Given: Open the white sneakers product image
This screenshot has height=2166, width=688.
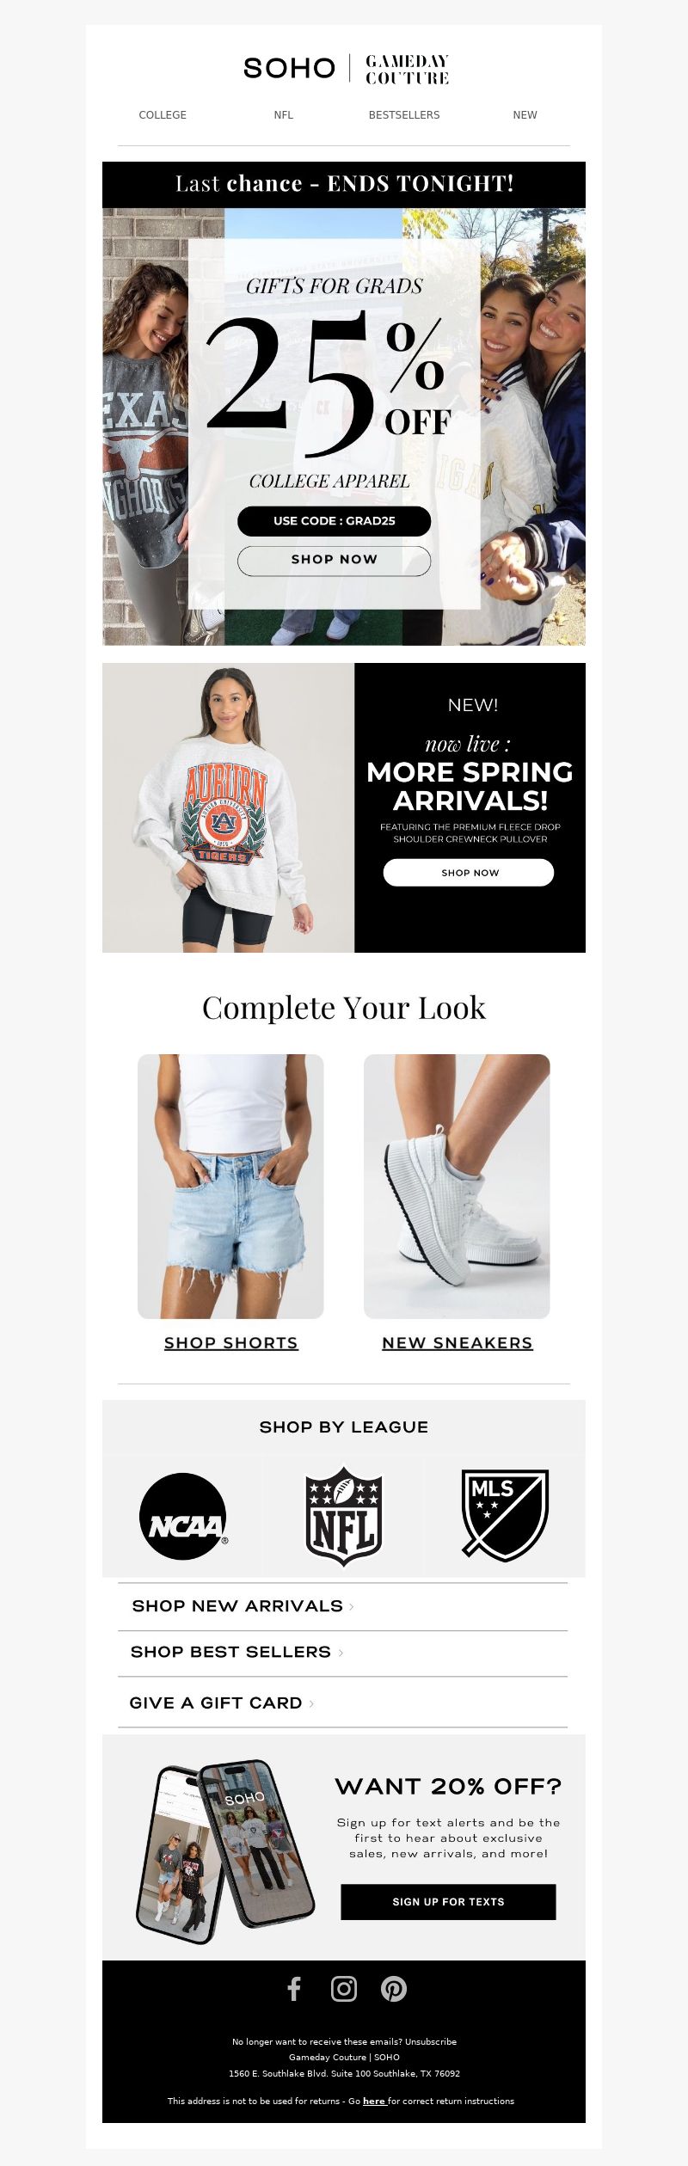Looking at the screenshot, I should 457,1187.
